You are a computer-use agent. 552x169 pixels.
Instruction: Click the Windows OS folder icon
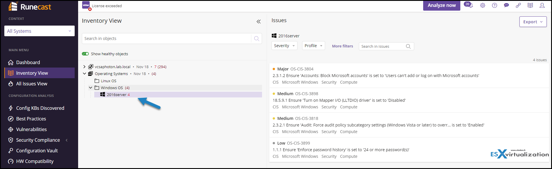tap(97, 88)
